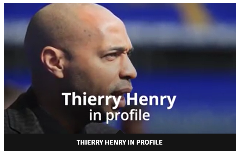This screenshot has width=239, height=155.
Task: Open the Thierry Henry in profile video thumbnail
Action: pos(120,68)
